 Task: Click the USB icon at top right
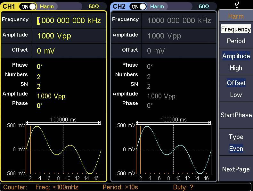click(x=236, y=4)
